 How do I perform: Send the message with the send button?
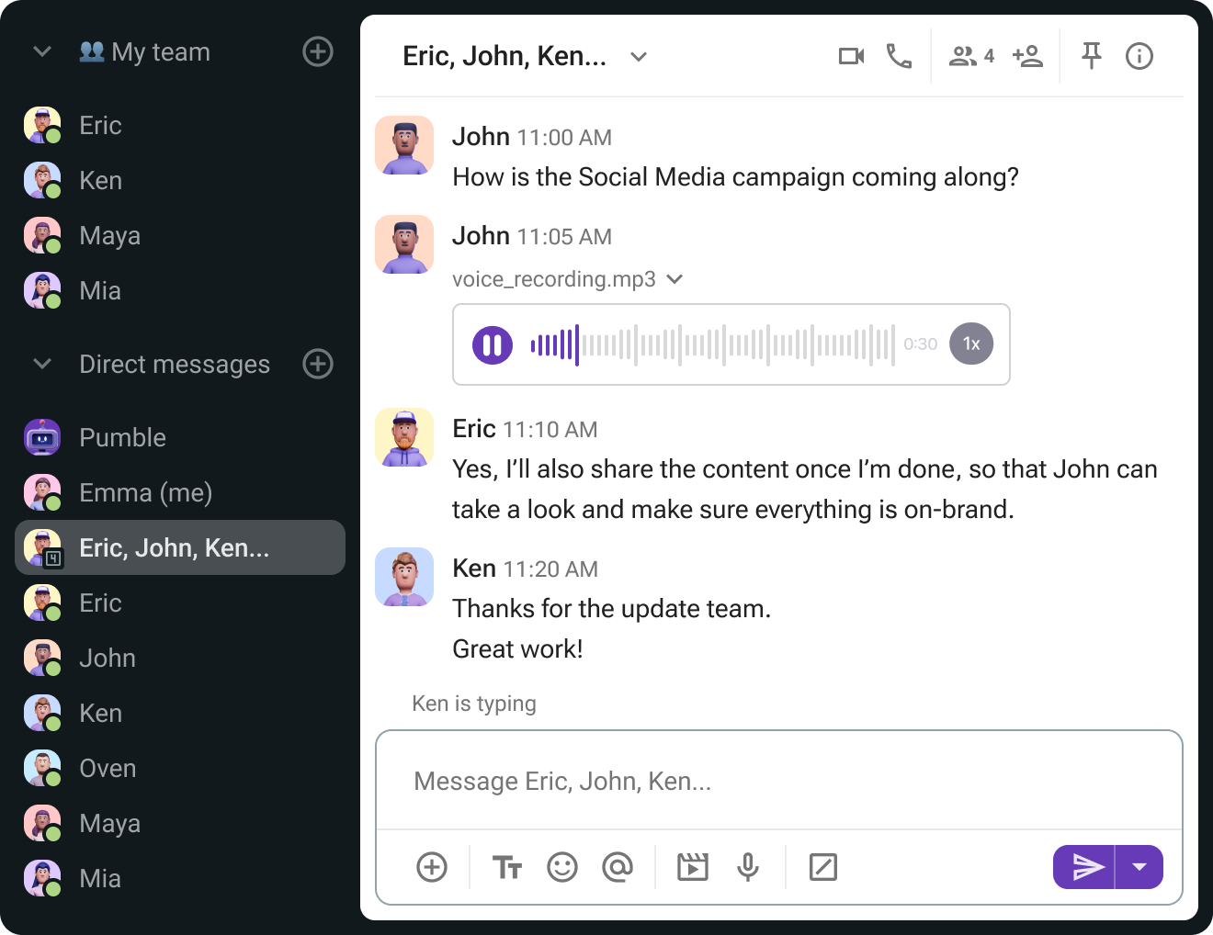tap(1086, 867)
